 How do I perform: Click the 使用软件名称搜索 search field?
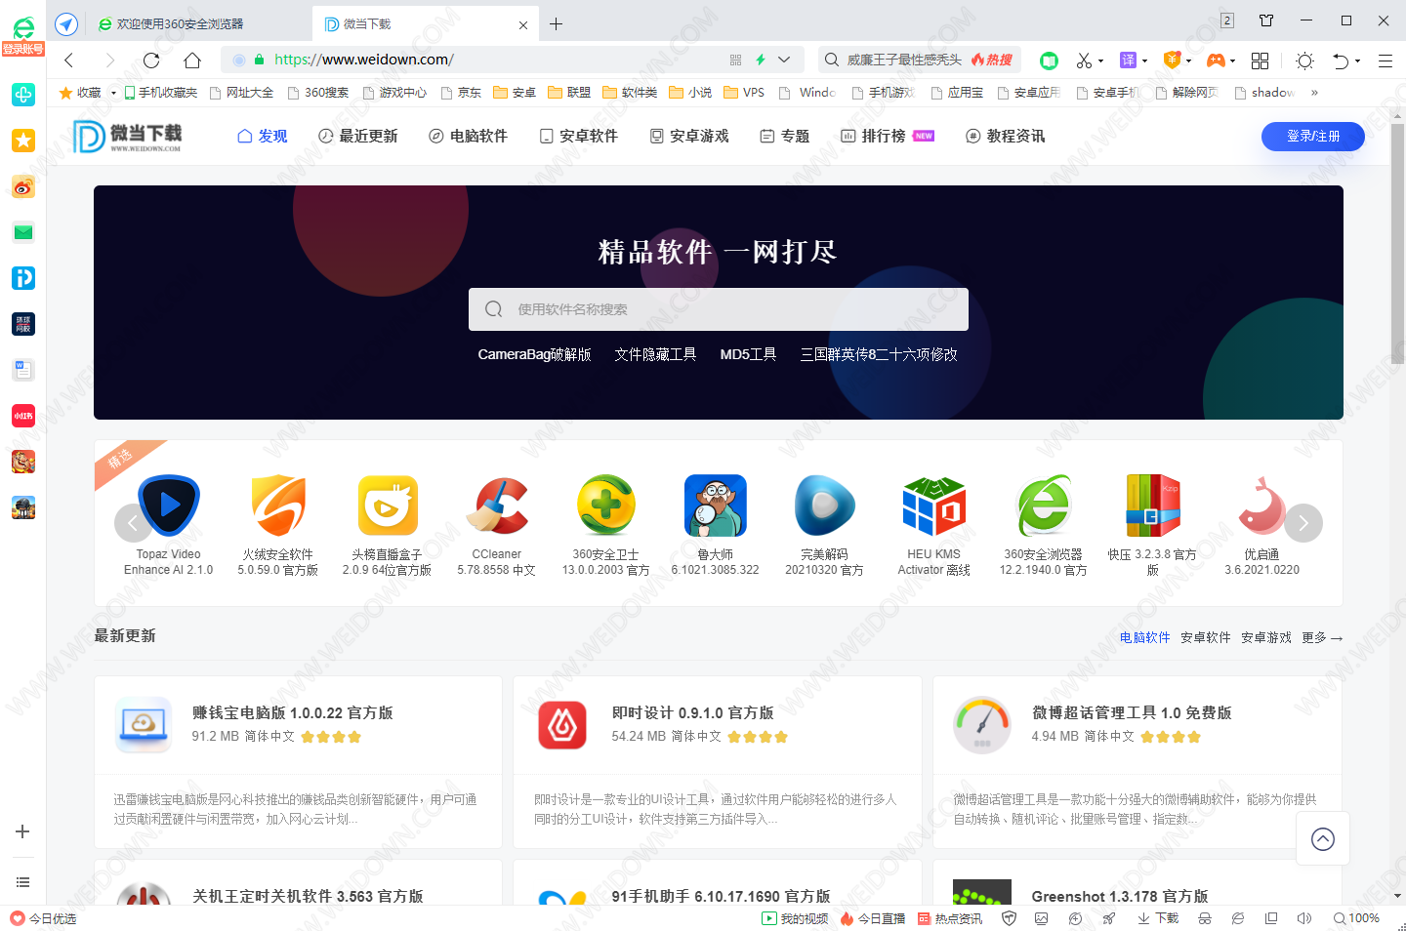tap(719, 309)
